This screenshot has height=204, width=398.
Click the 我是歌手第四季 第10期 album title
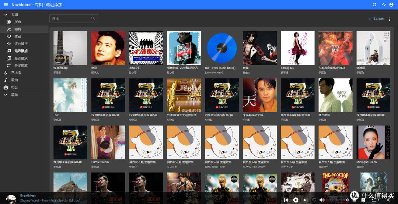[296, 115]
